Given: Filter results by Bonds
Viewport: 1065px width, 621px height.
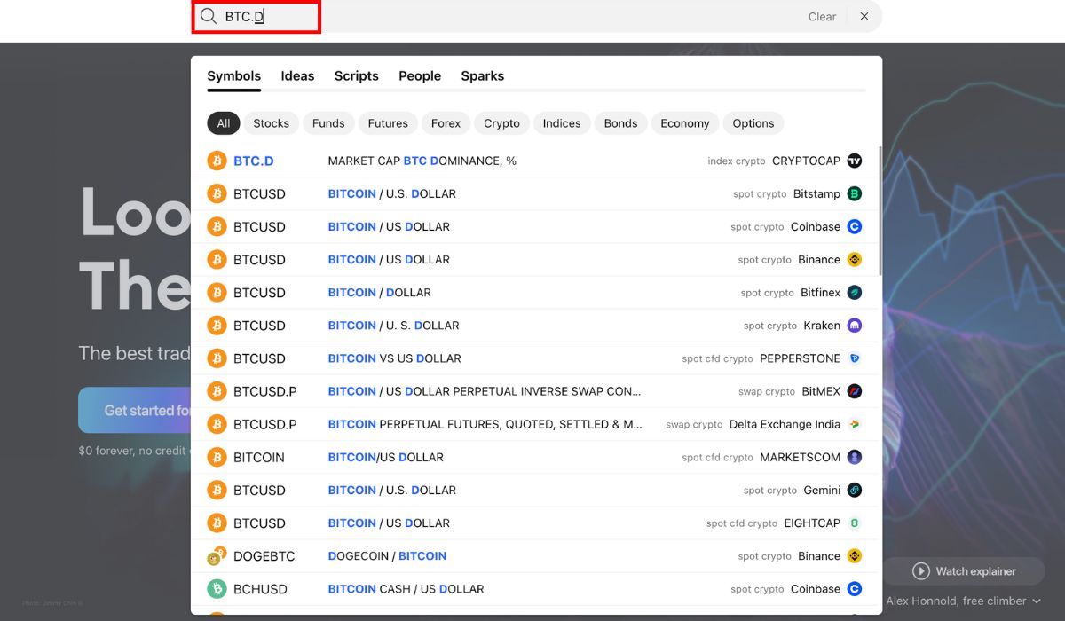Looking at the screenshot, I should coord(620,123).
